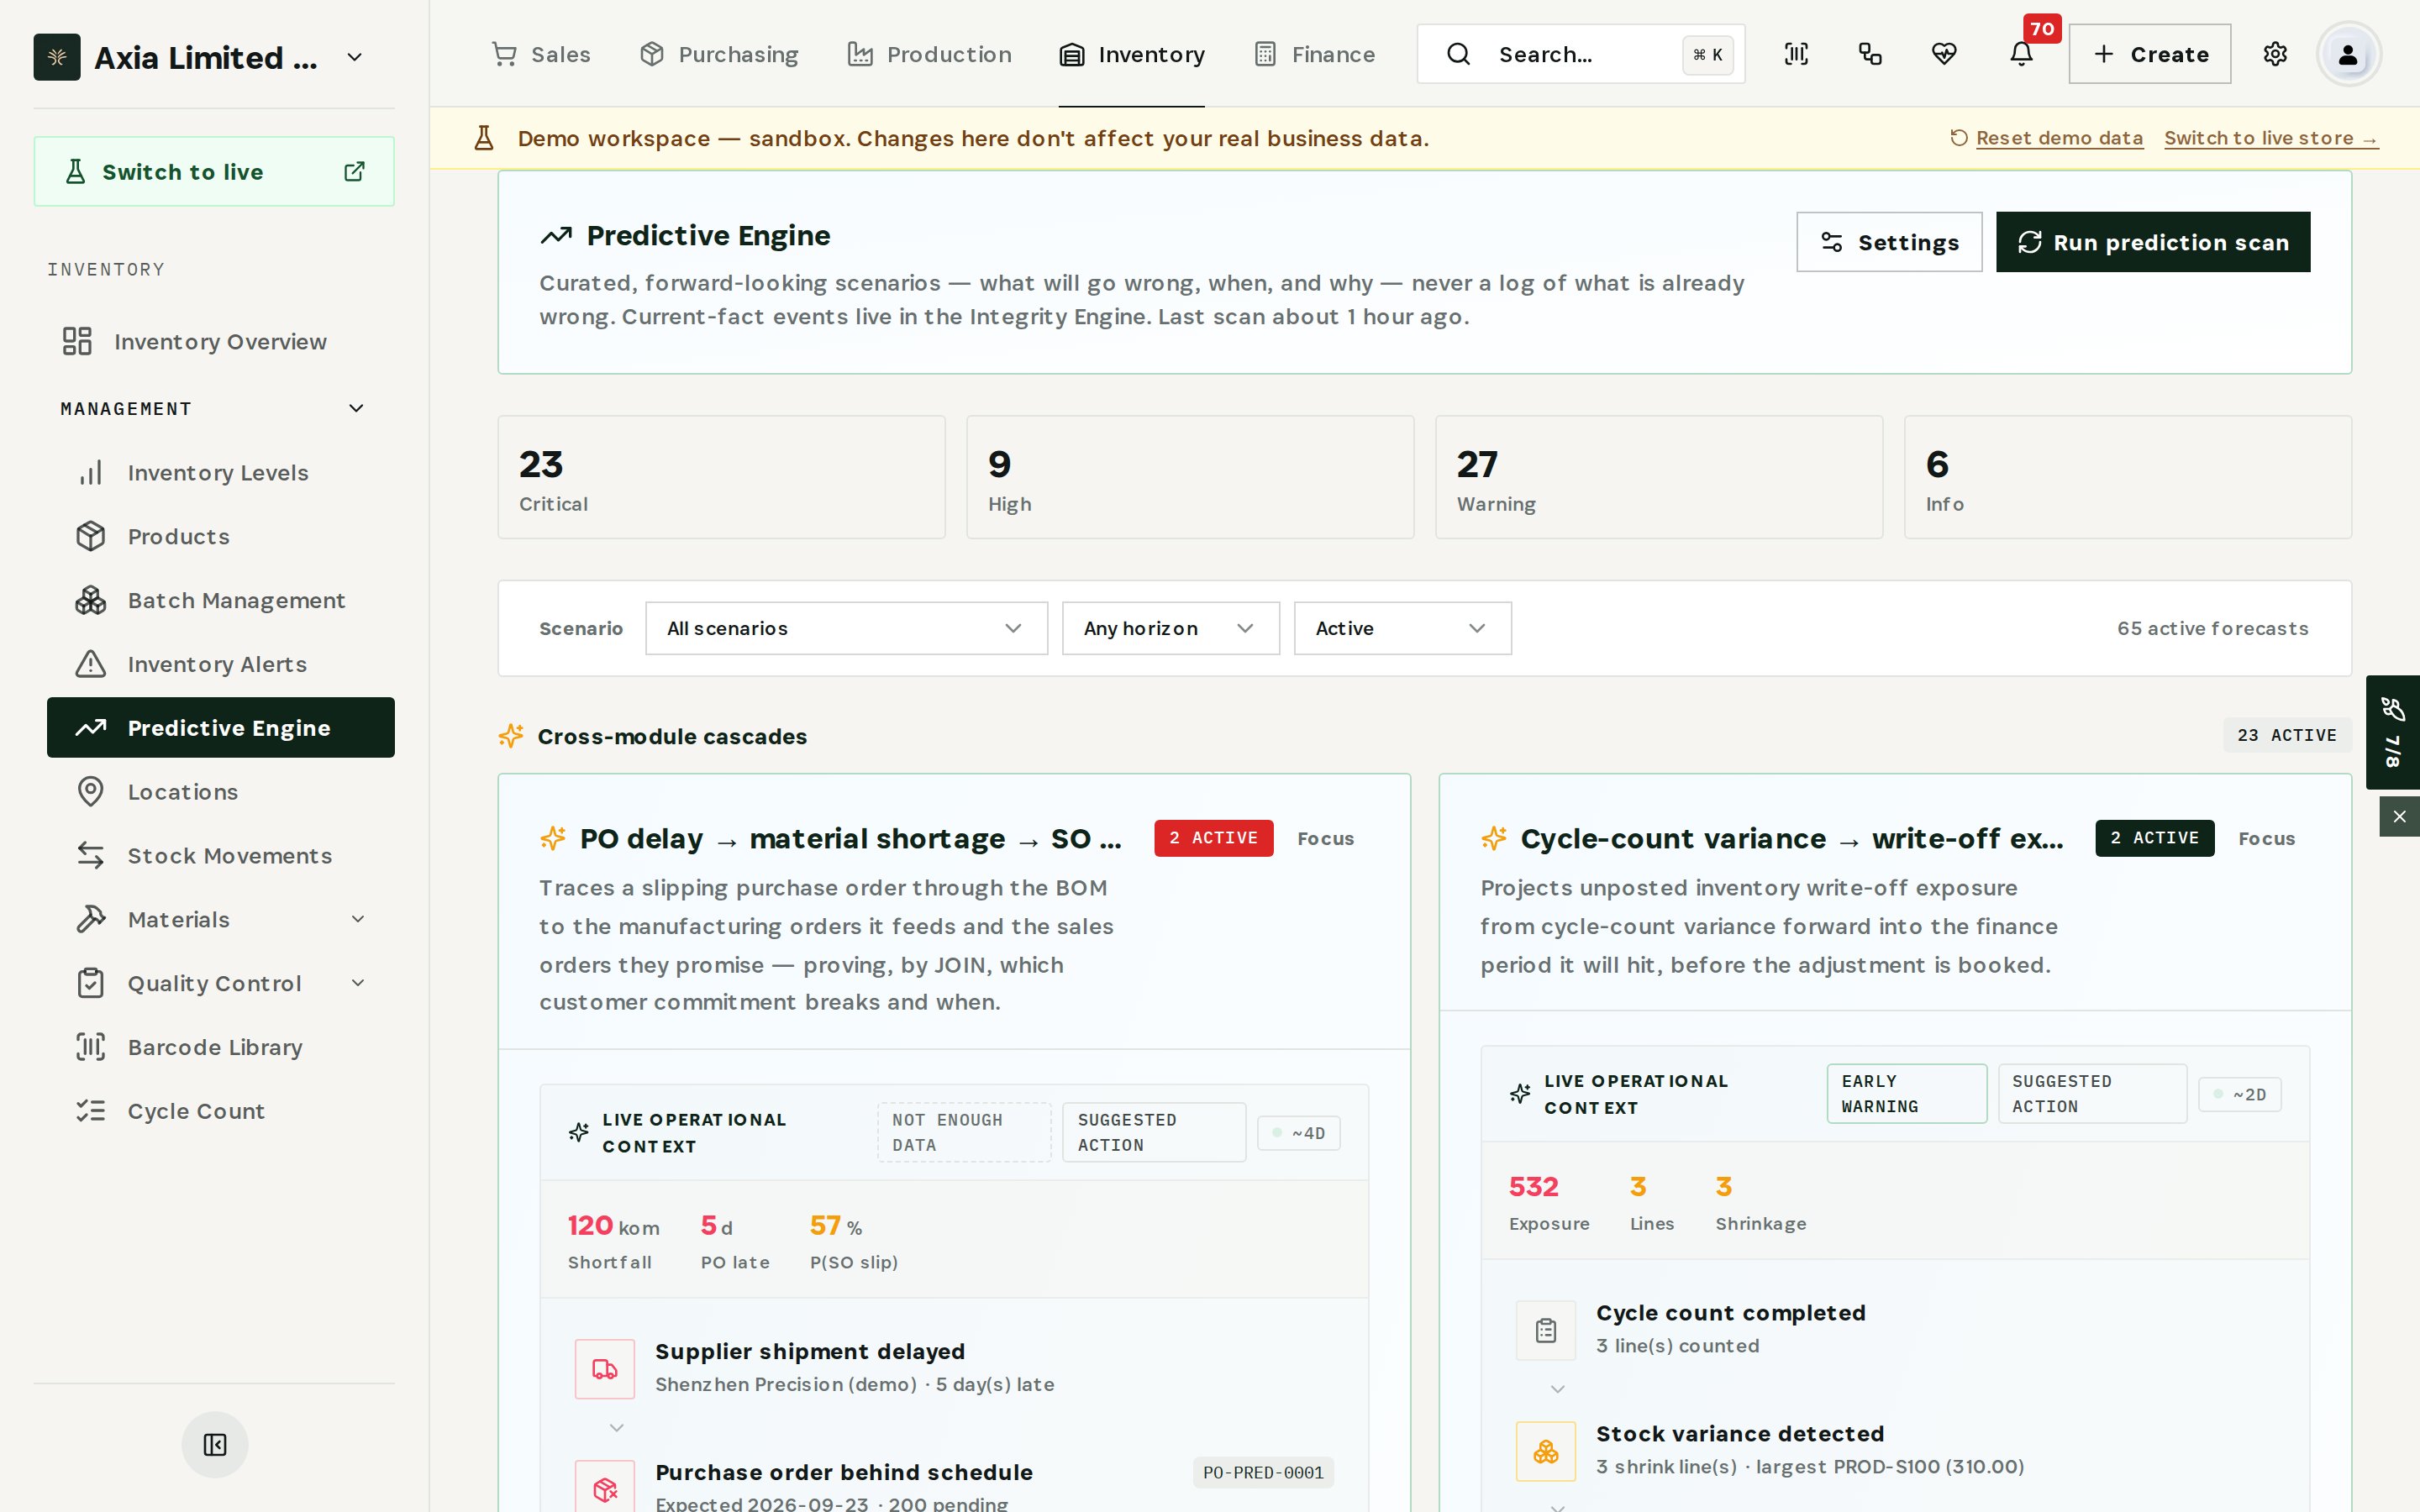Collapse the sidebar with bottom panel icon

click(215, 1444)
